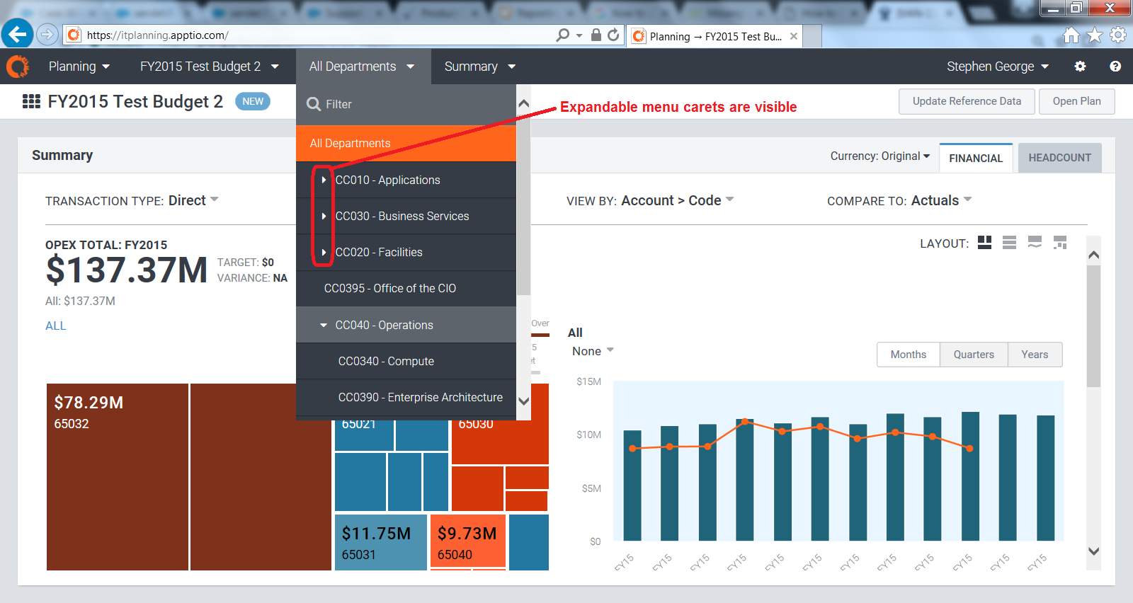Go back with browser back arrow

(17, 33)
